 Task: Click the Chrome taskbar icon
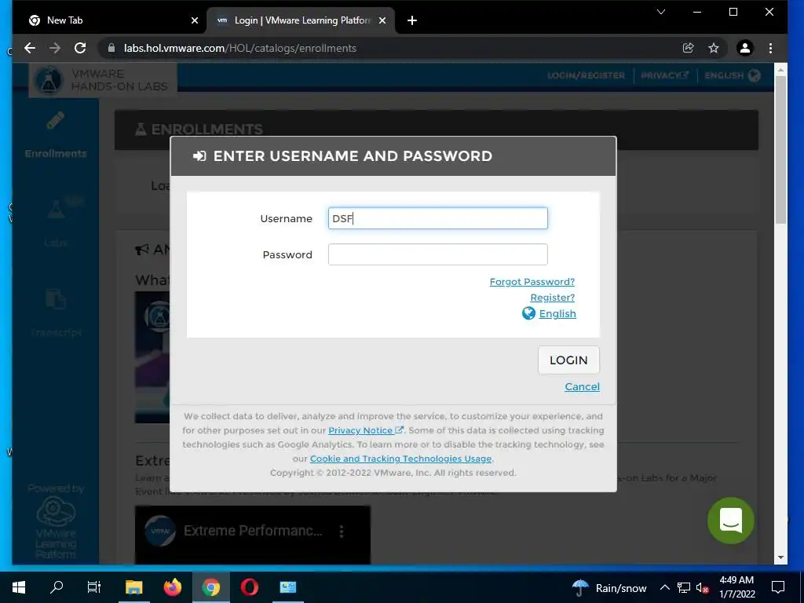(210, 587)
